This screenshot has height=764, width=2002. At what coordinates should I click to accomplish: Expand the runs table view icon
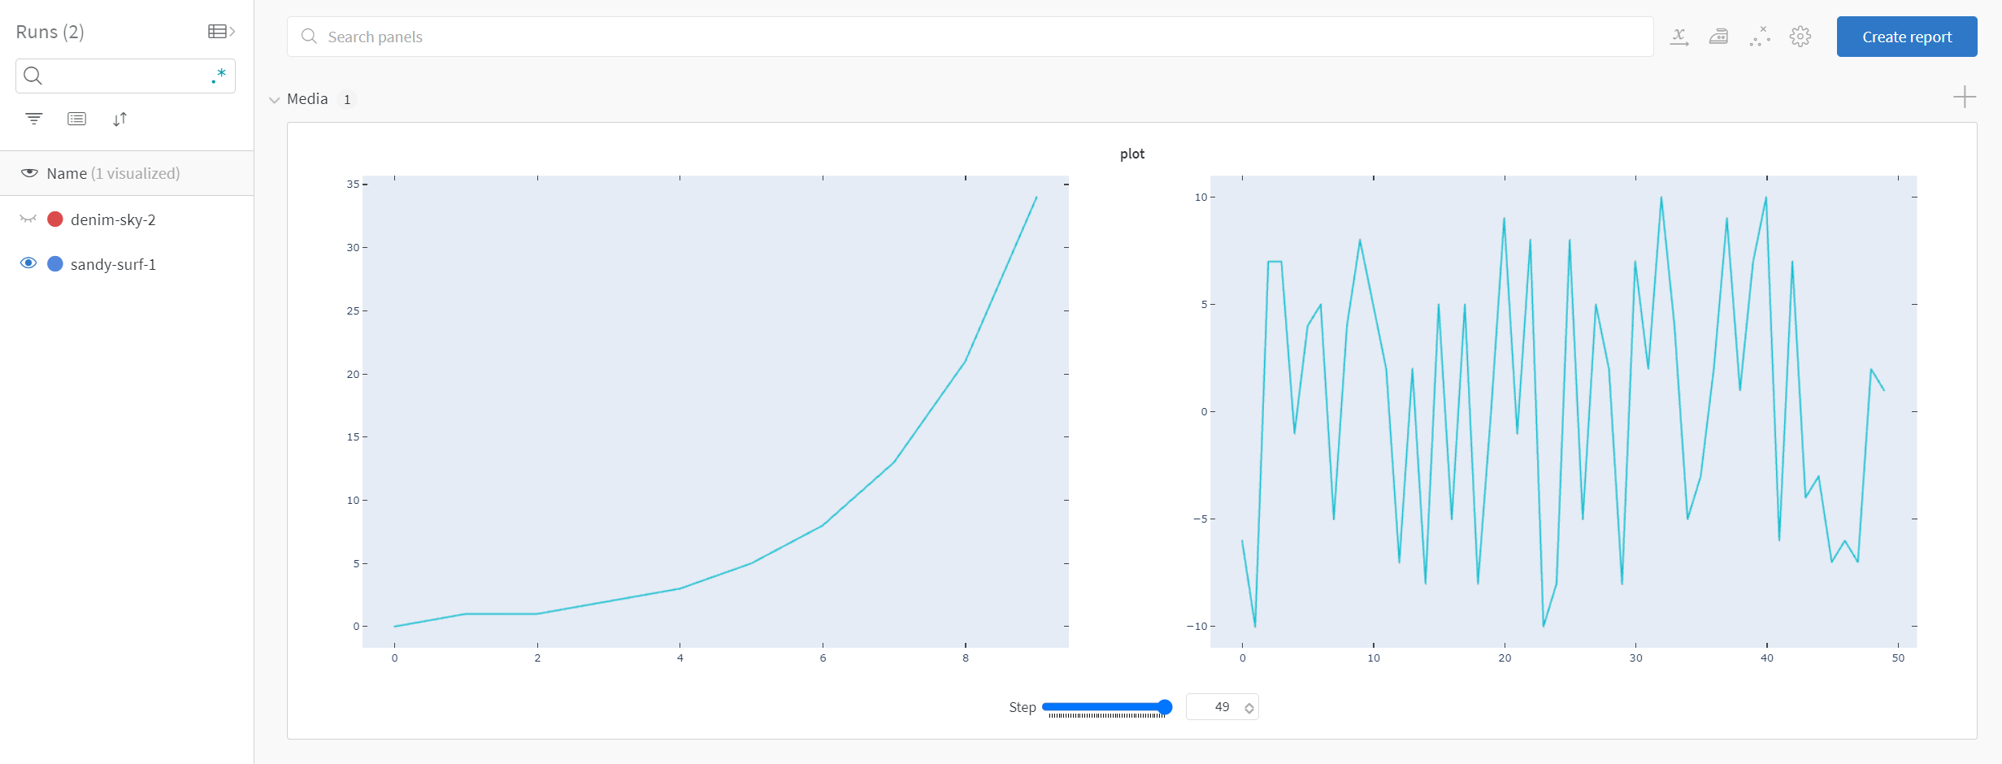coord(221,32)
